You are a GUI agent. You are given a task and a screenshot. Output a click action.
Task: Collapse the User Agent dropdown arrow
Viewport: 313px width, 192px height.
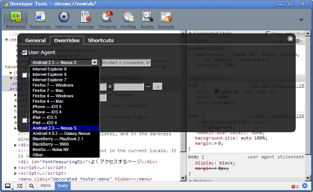[94, 62]
